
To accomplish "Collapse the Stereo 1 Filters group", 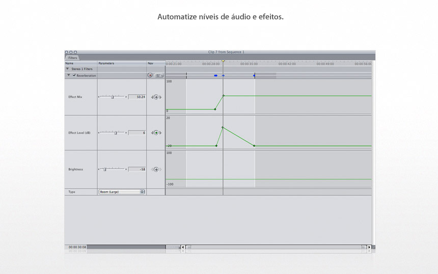I will tap(68, 68).
